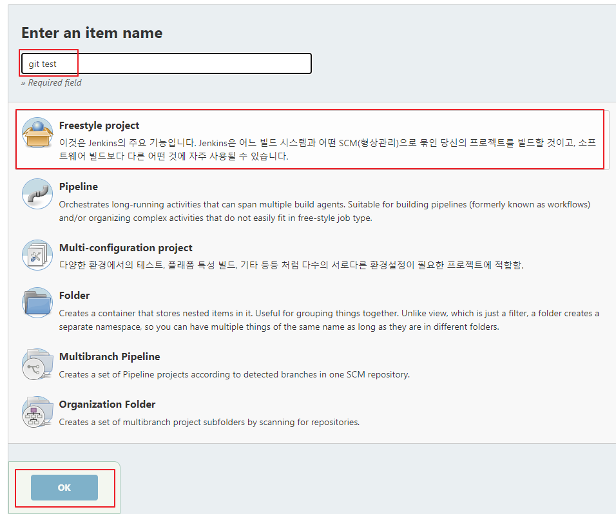This screenshot has width=616, height=514.
Task: Click the Multibranch Pipeline icon
Action: [37, 364]
